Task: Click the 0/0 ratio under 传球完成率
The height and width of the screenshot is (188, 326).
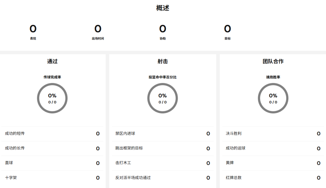Action: coord(53,101)
